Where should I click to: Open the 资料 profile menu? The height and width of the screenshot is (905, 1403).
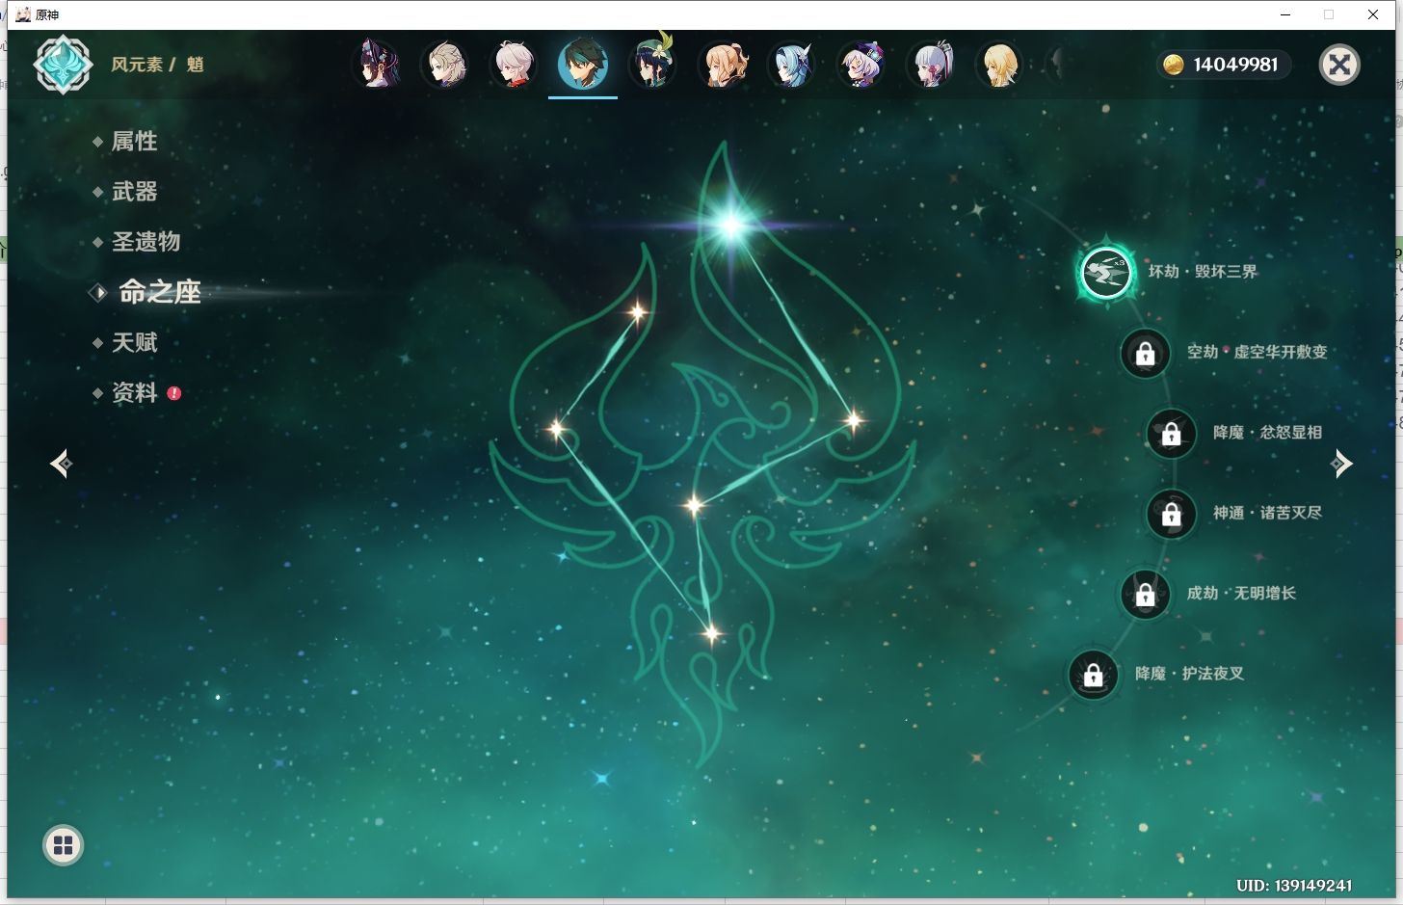tap(134, 393)
